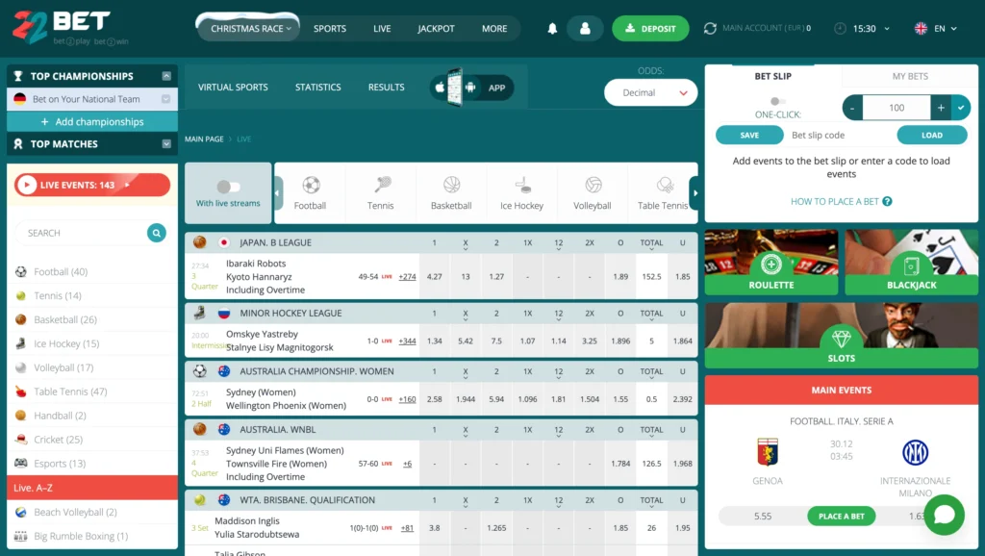Click Internazionale Milano team crest
The image size is (985, 556).
tap(916, 452)
